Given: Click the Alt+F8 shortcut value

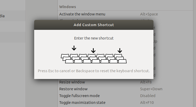Looking at the screenshot, I should pyautogui.click(x=146, y=82).
